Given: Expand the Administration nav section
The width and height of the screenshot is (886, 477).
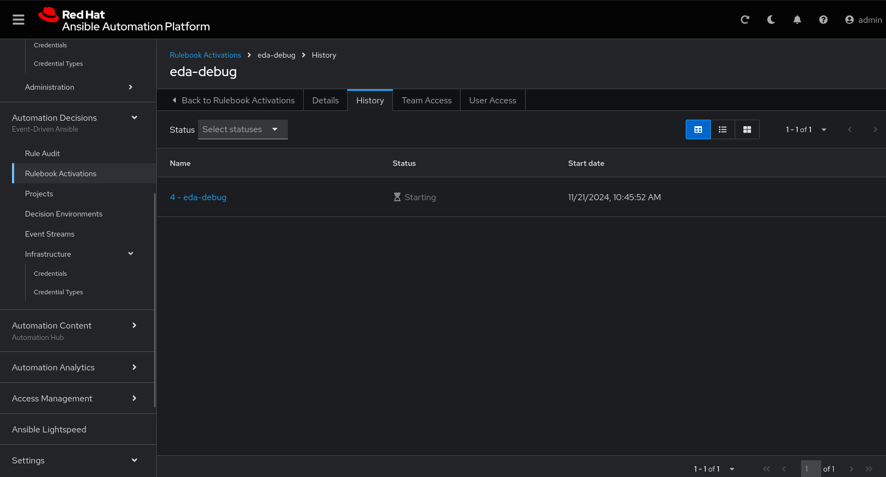Looking at the screenshot, I should coord(78,87).
